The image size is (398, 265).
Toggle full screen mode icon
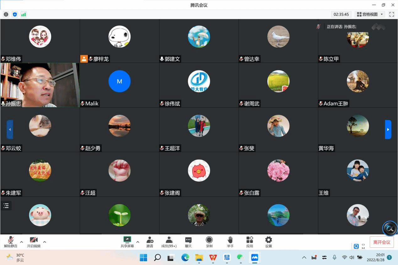pos(391,14)
